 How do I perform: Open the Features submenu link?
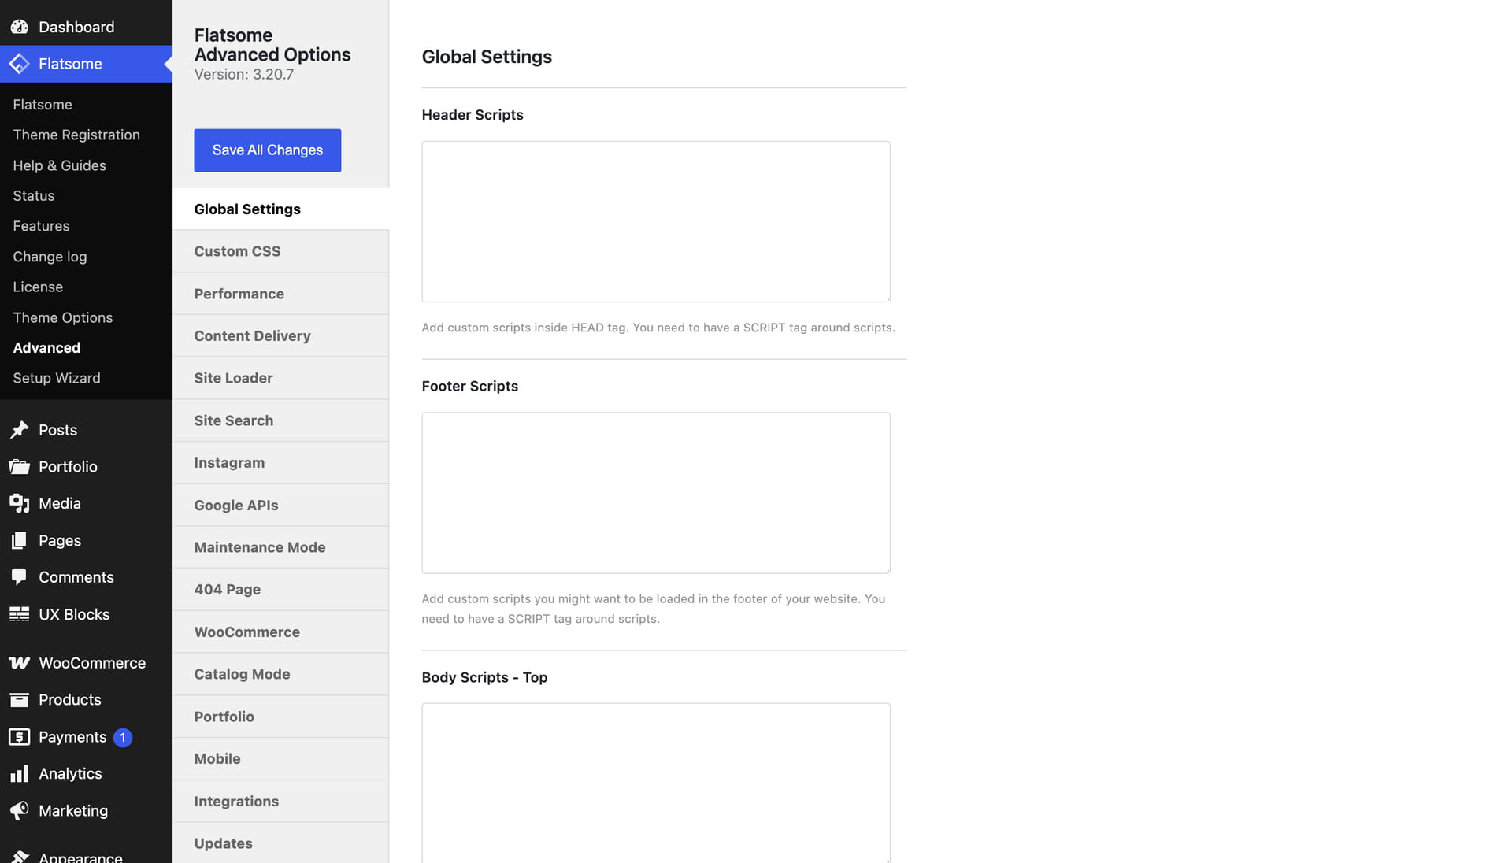[x=41, y=226]
